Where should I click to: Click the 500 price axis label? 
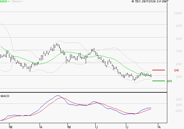(179, 77)
